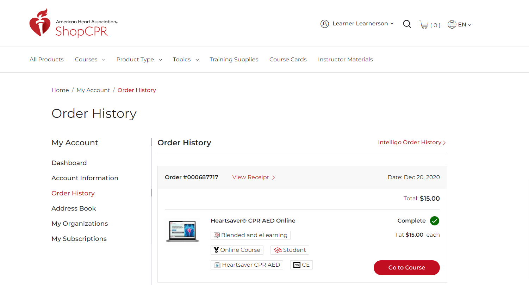Click the user profile avatar icon
The width and height of the screenshot is (529, 285).
[324, 24]
